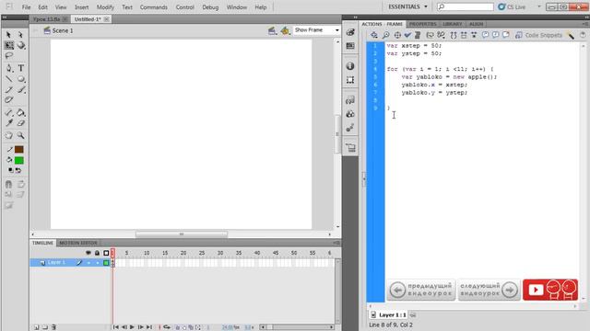This screenshot has width=590, height=331.
Task: Select the 3D Rotation tool
Action: [21, 45]
